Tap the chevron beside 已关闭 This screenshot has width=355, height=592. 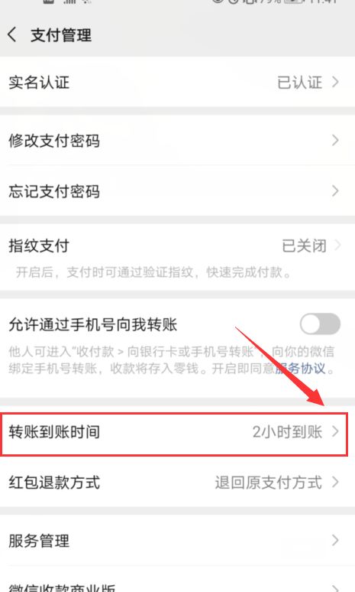pyautogui.click(x=337, y=246)
